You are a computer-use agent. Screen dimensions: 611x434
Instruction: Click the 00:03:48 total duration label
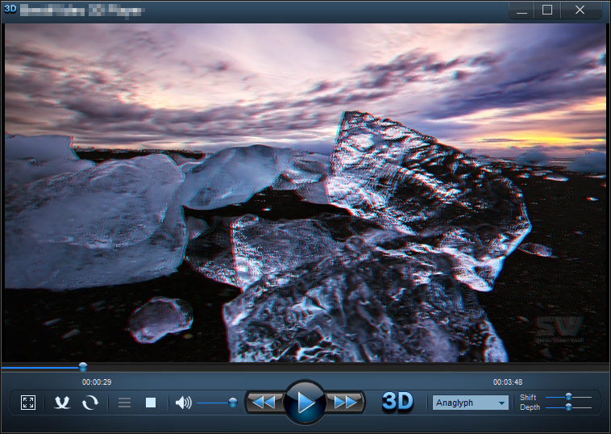click(508, 382)
